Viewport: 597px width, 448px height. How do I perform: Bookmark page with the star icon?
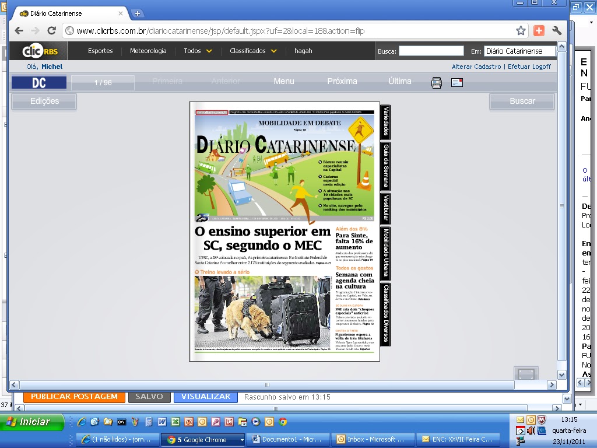(x=521, y=31)
